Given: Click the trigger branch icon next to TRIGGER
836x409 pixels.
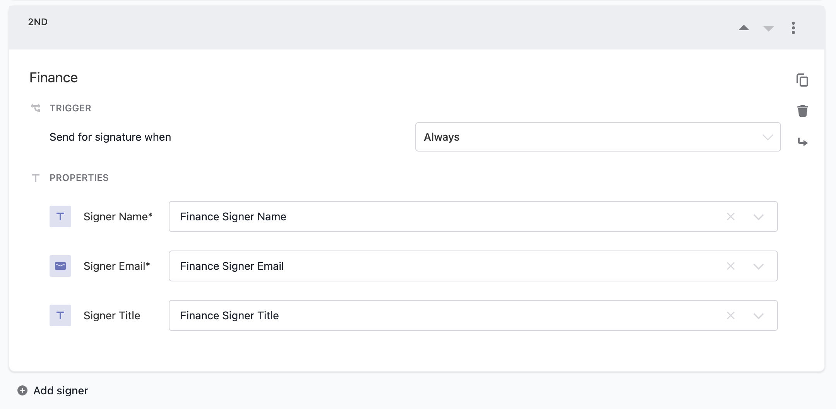Looking at the screenshot, I should [35, 108].
